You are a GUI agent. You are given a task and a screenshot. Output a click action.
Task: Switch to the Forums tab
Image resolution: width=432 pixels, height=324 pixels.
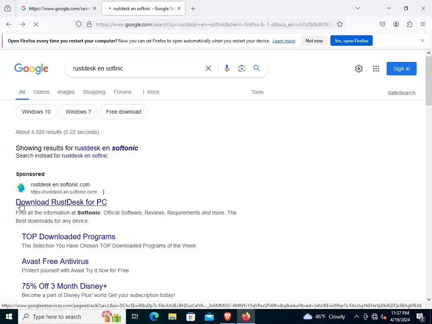coord(123,92)
